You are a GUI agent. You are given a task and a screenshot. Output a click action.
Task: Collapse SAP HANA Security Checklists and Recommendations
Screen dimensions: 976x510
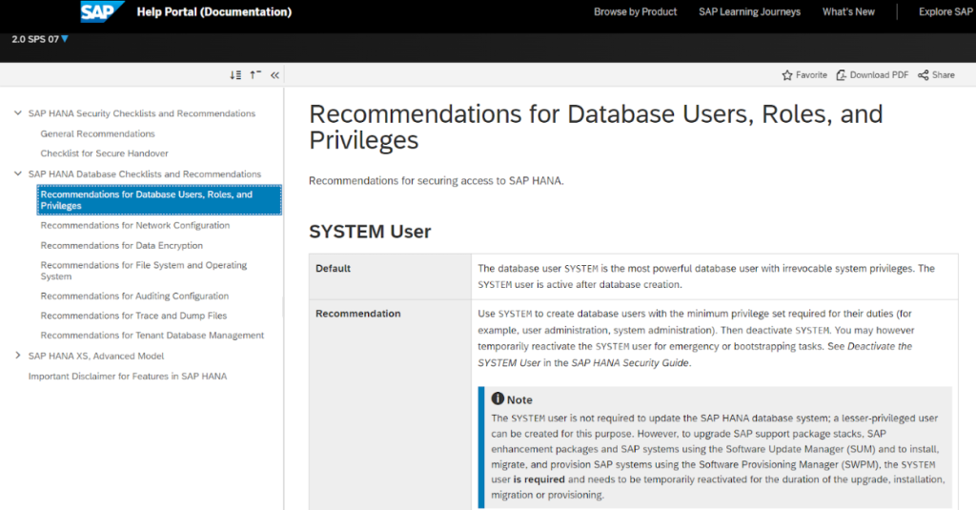click(x=17, y=113)
